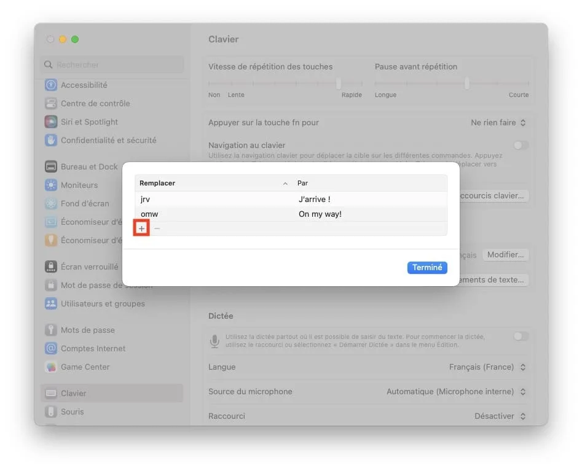Viewport: 582px width, 471px height.
Task: Open Moniteurs icon in sidebar
Action: (x=51, y=185)
